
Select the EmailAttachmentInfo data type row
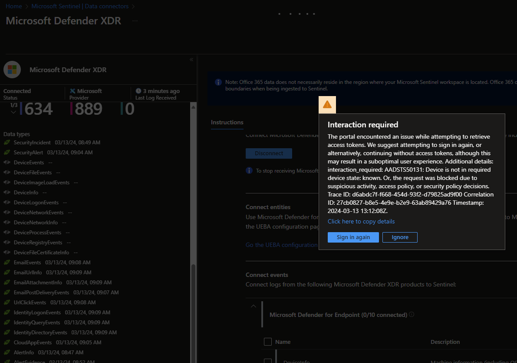[58, 283]
